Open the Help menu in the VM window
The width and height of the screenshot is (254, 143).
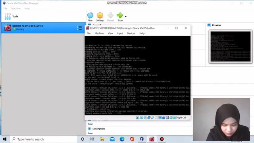142,33
